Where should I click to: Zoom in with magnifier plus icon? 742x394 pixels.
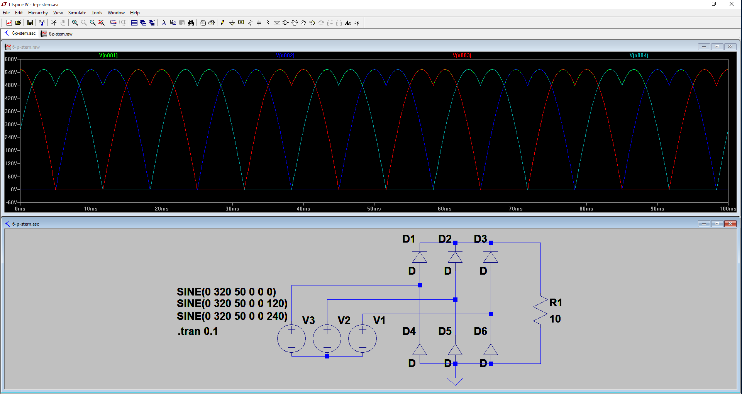pyautogui.click(x=75, y=23)
